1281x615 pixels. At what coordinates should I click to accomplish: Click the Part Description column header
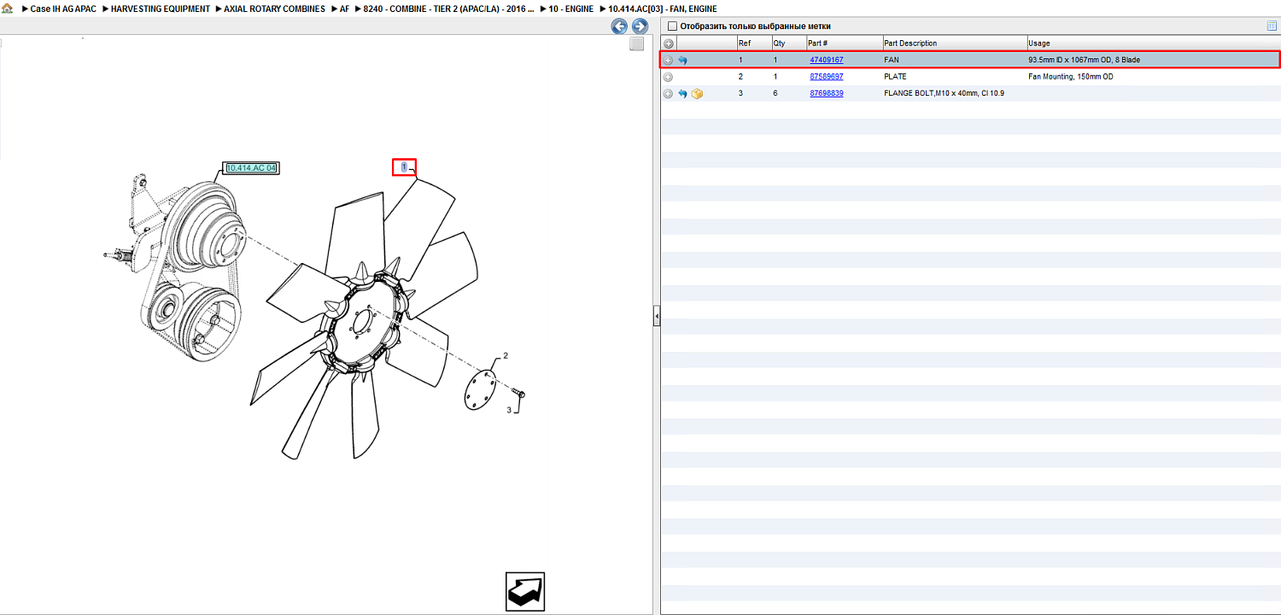click(954, 44)
